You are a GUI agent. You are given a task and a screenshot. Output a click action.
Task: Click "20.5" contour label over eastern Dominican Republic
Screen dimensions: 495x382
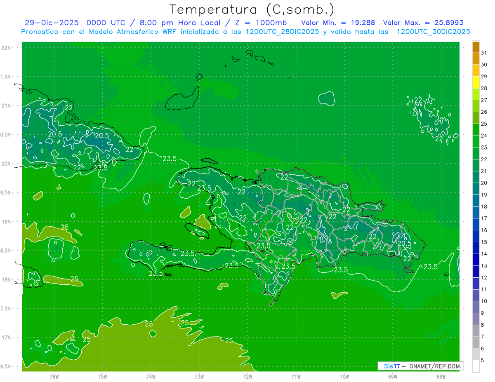click(x=404, y=244)
